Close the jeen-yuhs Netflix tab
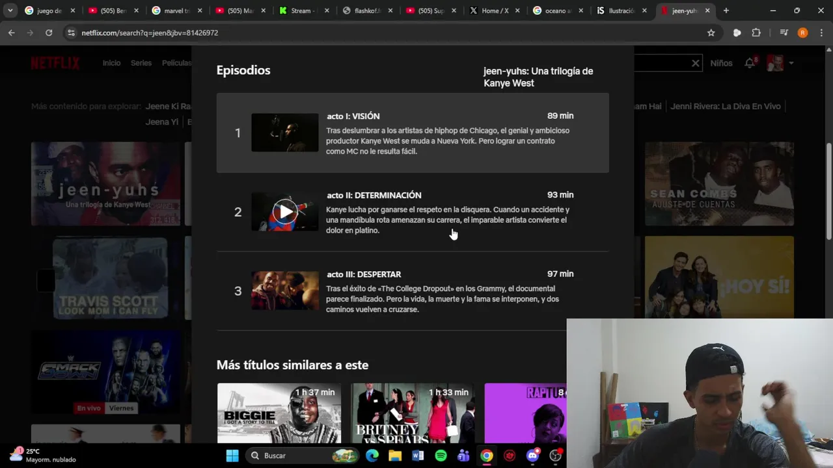The width and height of the screenshot is (833, 468). pos(707,10)
